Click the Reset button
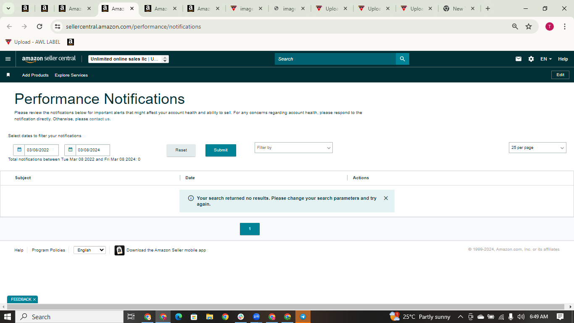Image resolution: width=574 pixels, height=323 pixels. pyautogui.click(x=181, y=150)
